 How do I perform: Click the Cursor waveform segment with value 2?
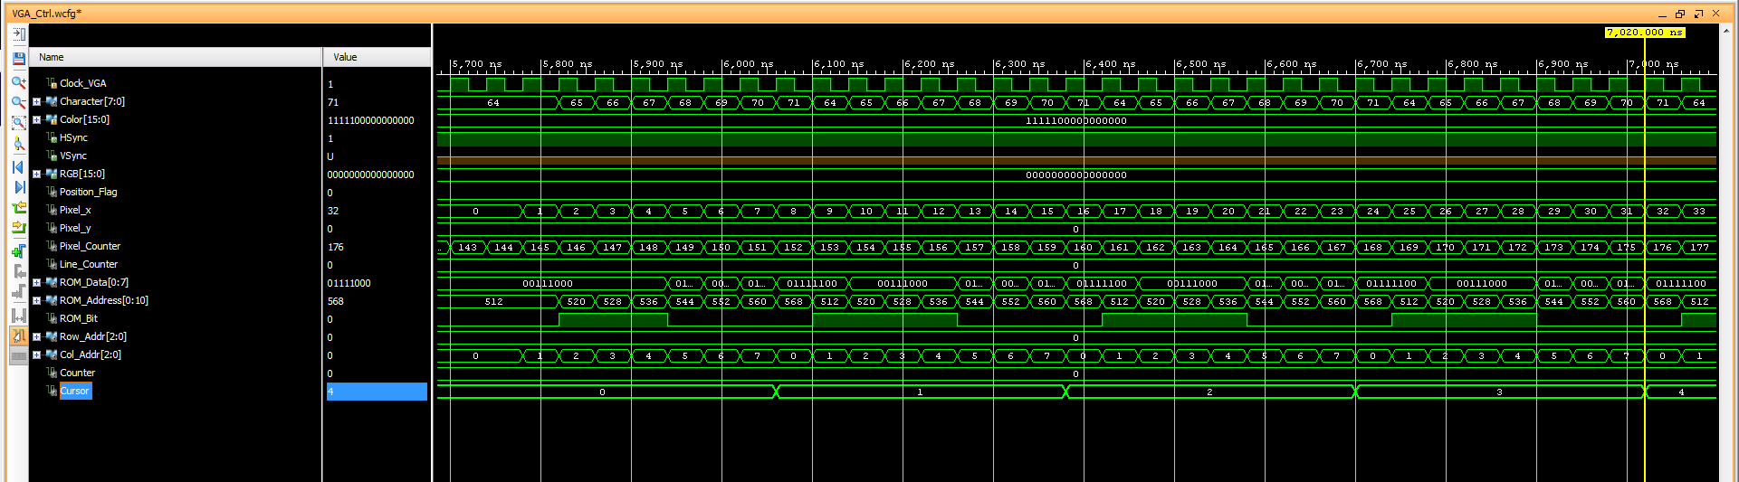click(1210, 392)
